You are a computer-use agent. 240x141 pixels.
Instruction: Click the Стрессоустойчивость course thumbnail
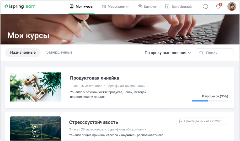coord(35,128)
